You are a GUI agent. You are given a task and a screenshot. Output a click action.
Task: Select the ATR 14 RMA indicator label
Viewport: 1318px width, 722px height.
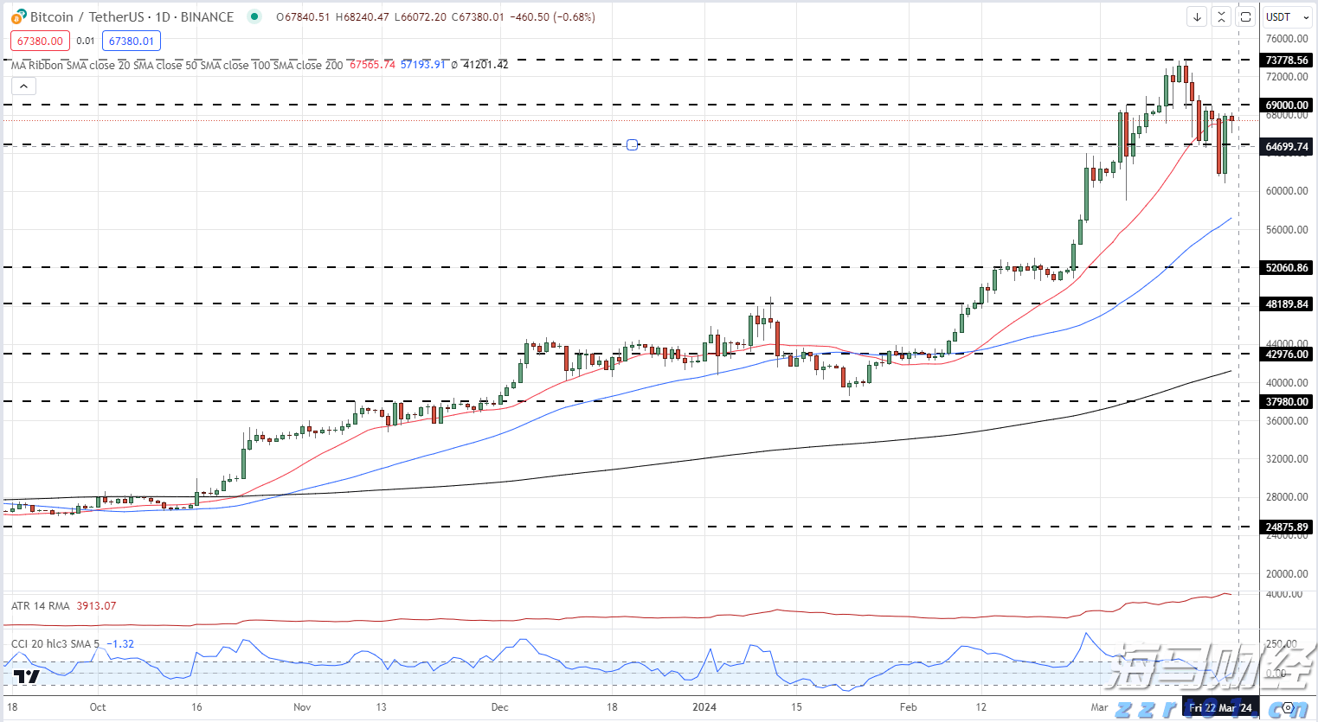pyautogui.click(x=41, y=606)
